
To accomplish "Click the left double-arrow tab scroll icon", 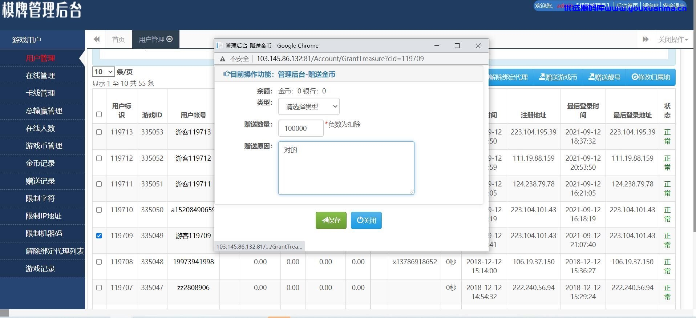I will point(97,39).
